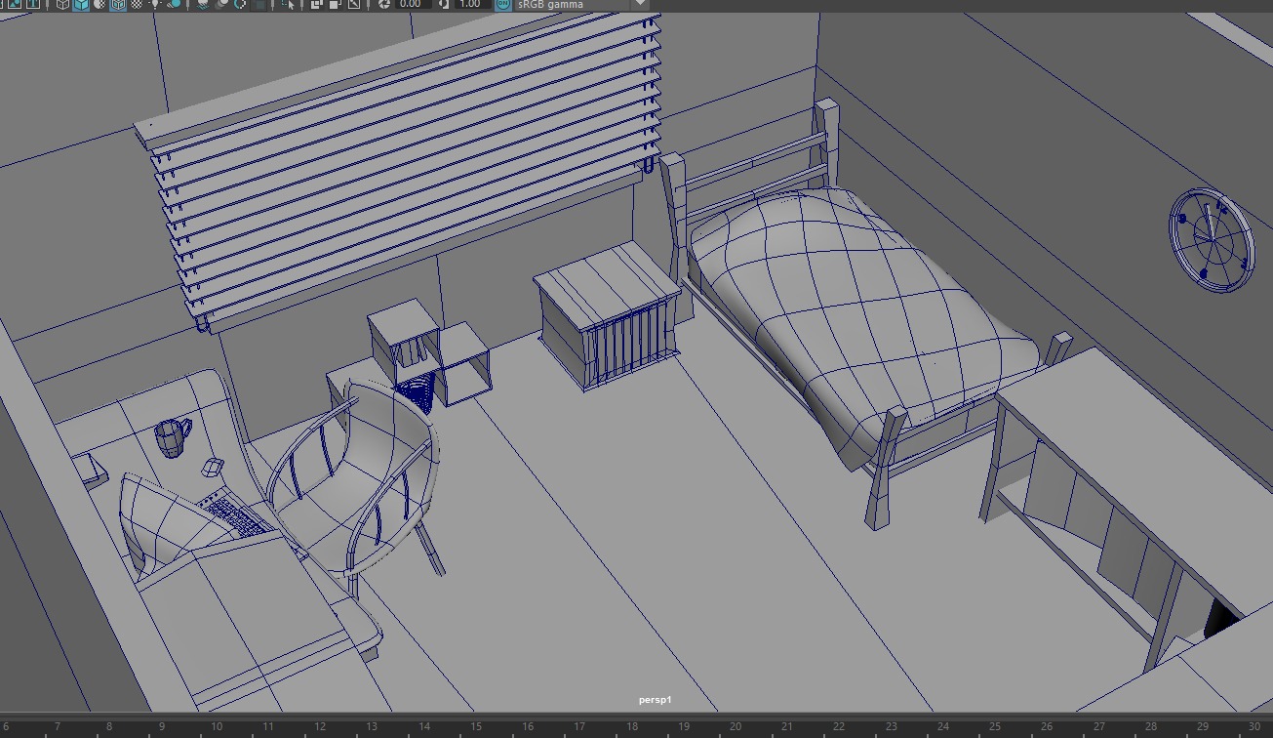Jump to frame 12 on timeline
1273x738 pixels.
click(320, 726)
